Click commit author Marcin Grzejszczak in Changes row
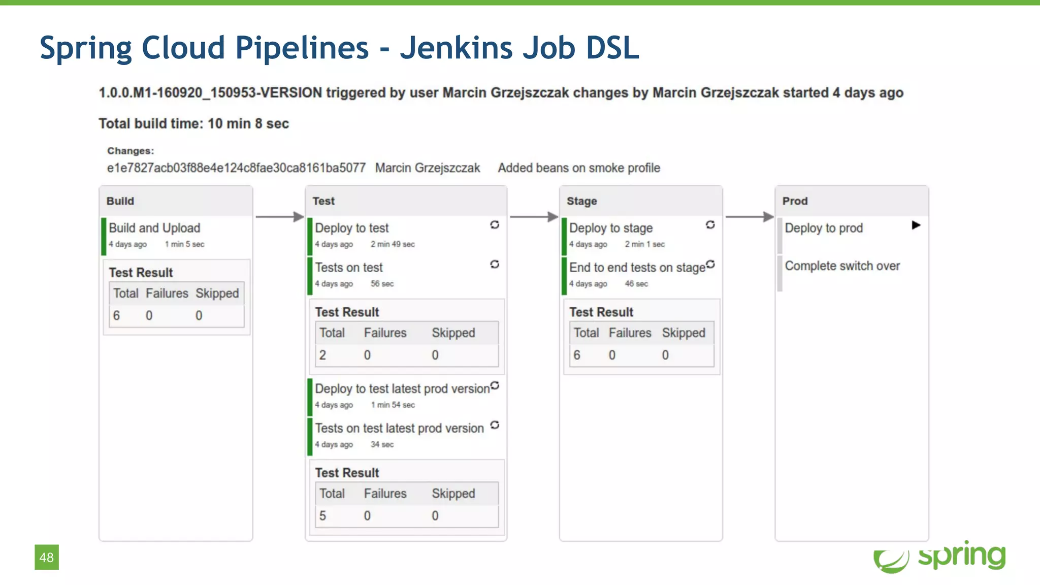Image resolution: width=1040 pixels, height=585 pixels. click(428, 168)
